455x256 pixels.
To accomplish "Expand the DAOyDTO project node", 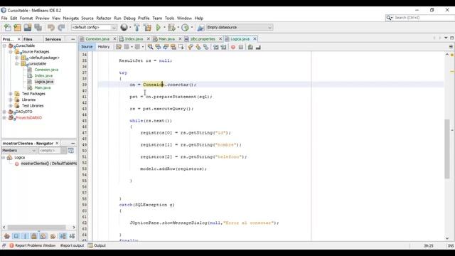I will click(4, 112).
